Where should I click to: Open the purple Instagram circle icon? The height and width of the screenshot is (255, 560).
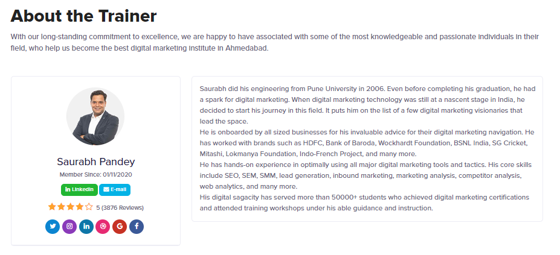pos(69,227)
